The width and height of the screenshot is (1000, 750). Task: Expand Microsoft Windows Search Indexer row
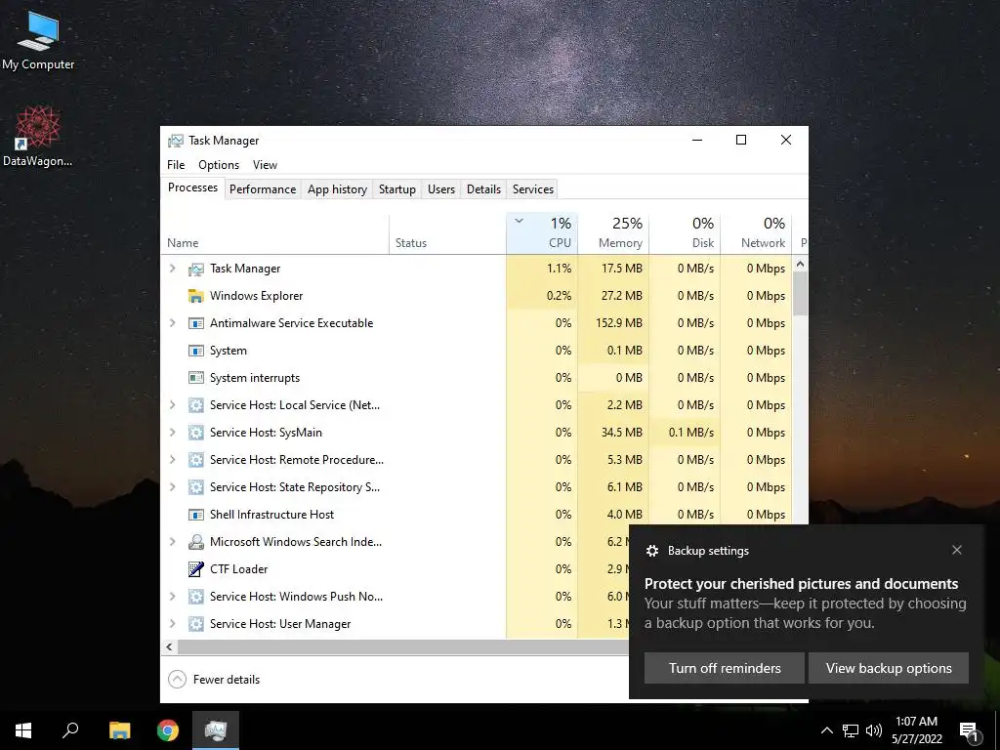pyautogui.click(x=172, y=542)
